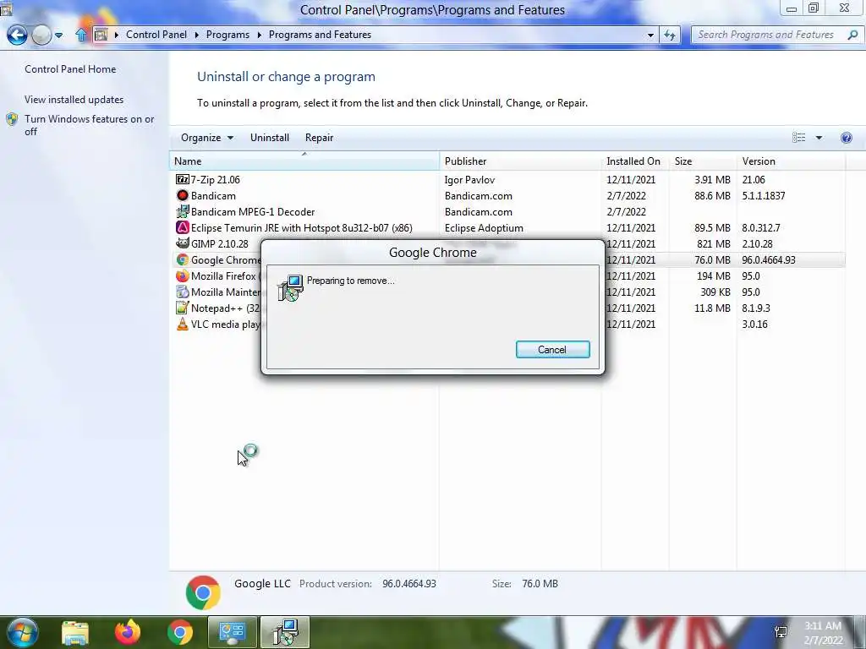The width and height of the screenshot is (866, 649).
Task: Click the 821 MB size value
Action: (x=714, y=243)
